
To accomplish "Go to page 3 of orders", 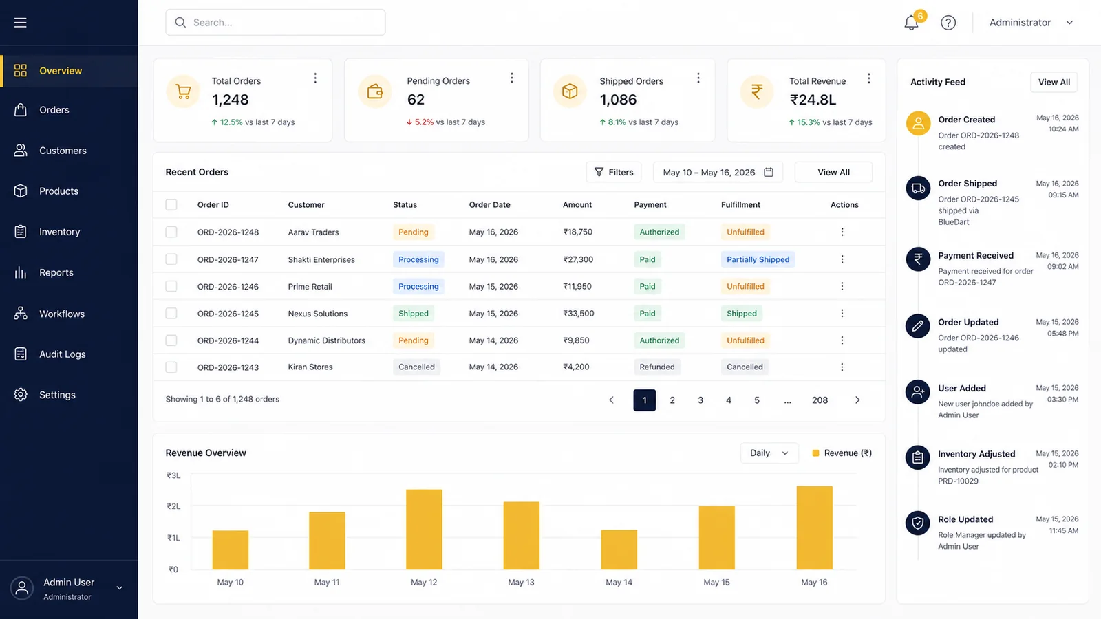I will click(701, 400).
